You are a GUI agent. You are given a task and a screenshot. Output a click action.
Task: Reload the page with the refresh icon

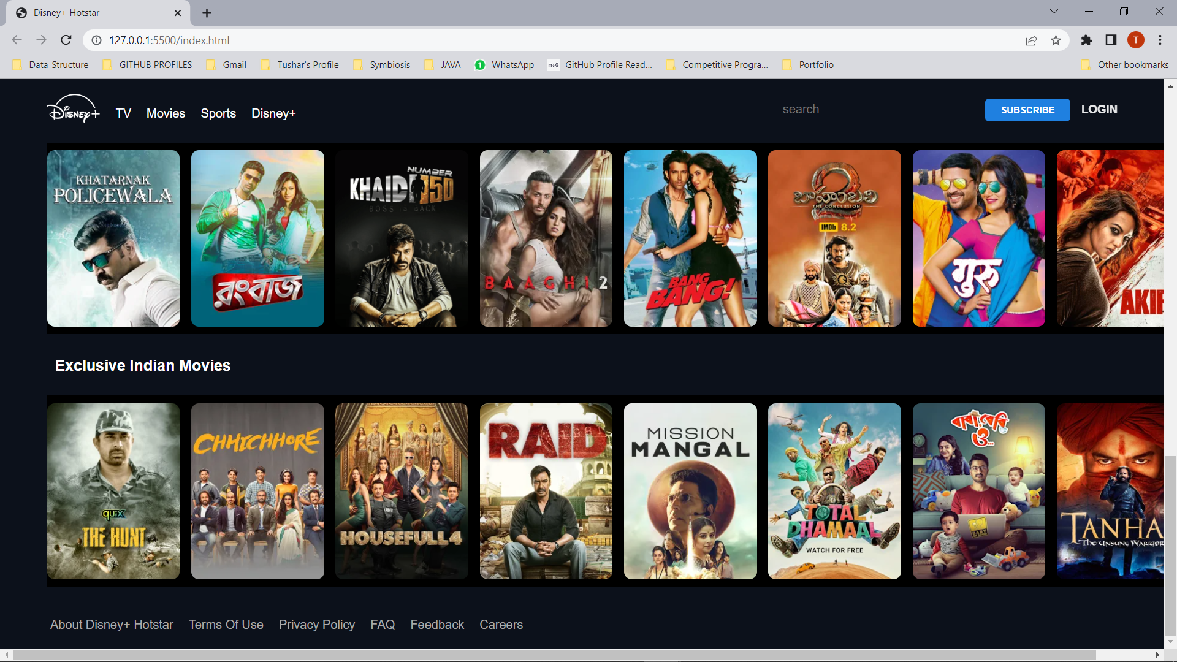pos(66,40)
